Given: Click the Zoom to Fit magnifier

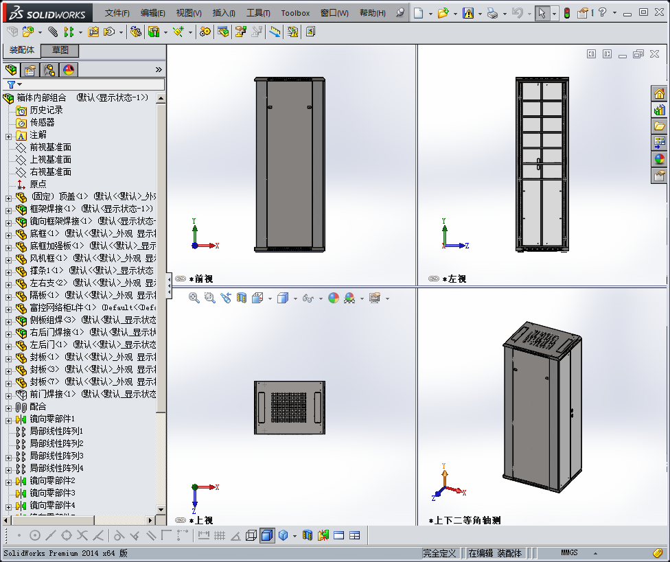Looking at the screenshot, I should coord(194,298).
